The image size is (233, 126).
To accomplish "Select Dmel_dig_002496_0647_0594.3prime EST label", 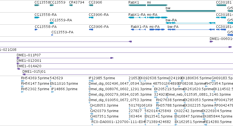I will point(120,84).
